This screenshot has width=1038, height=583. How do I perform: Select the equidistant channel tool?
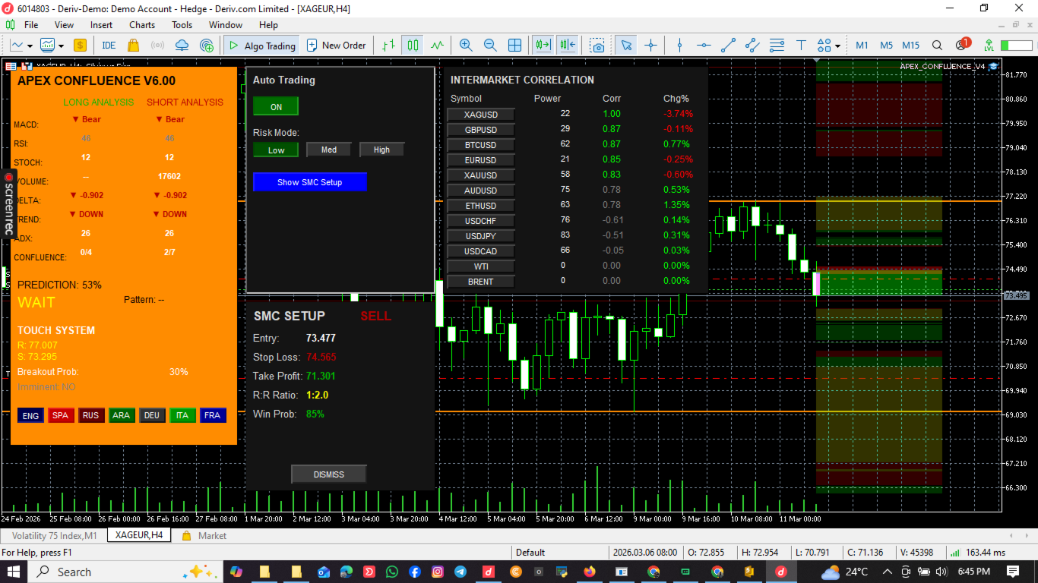[x=752, y=46]
